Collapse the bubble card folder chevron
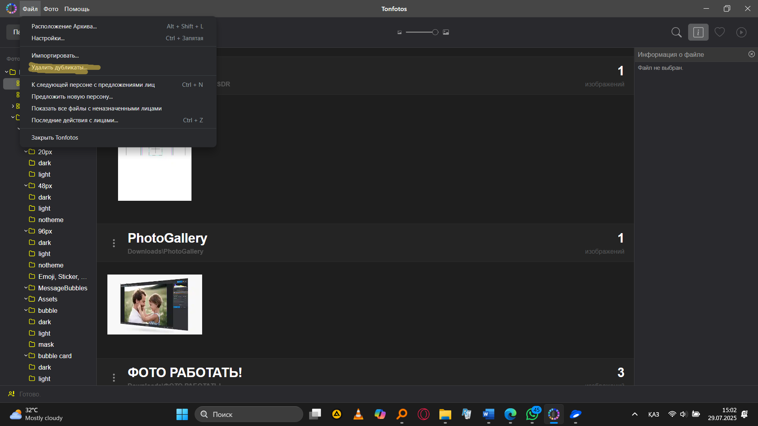Image resolution: width=758 pixels, height=426 pixels. pyautogui.click(x=26, y=356)
